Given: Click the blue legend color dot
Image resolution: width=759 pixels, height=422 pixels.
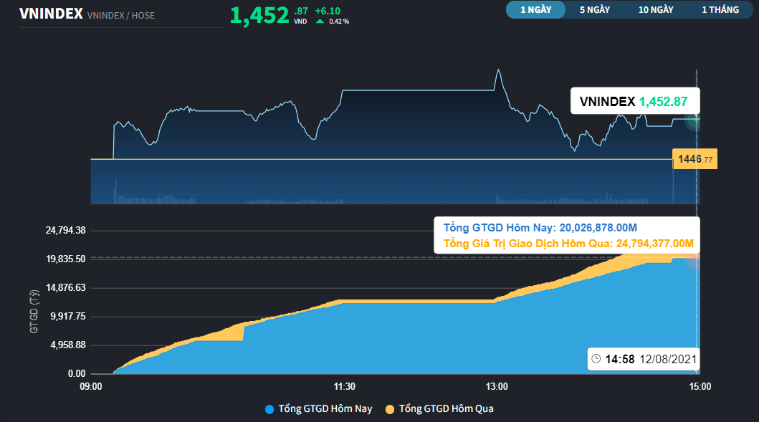Looking at the screenshot, I should (269, 409).
